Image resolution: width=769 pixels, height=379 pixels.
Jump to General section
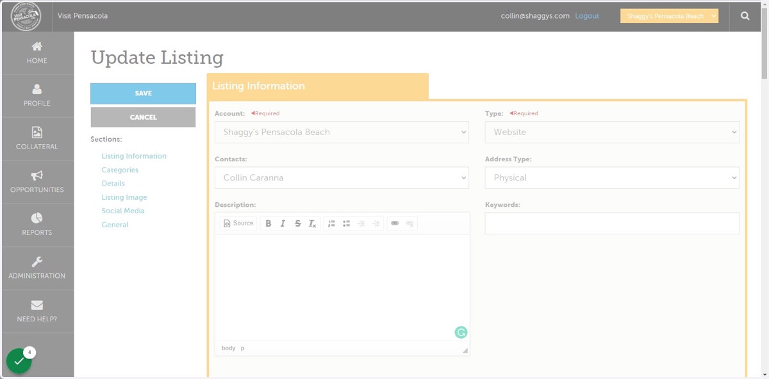point(115,225)
